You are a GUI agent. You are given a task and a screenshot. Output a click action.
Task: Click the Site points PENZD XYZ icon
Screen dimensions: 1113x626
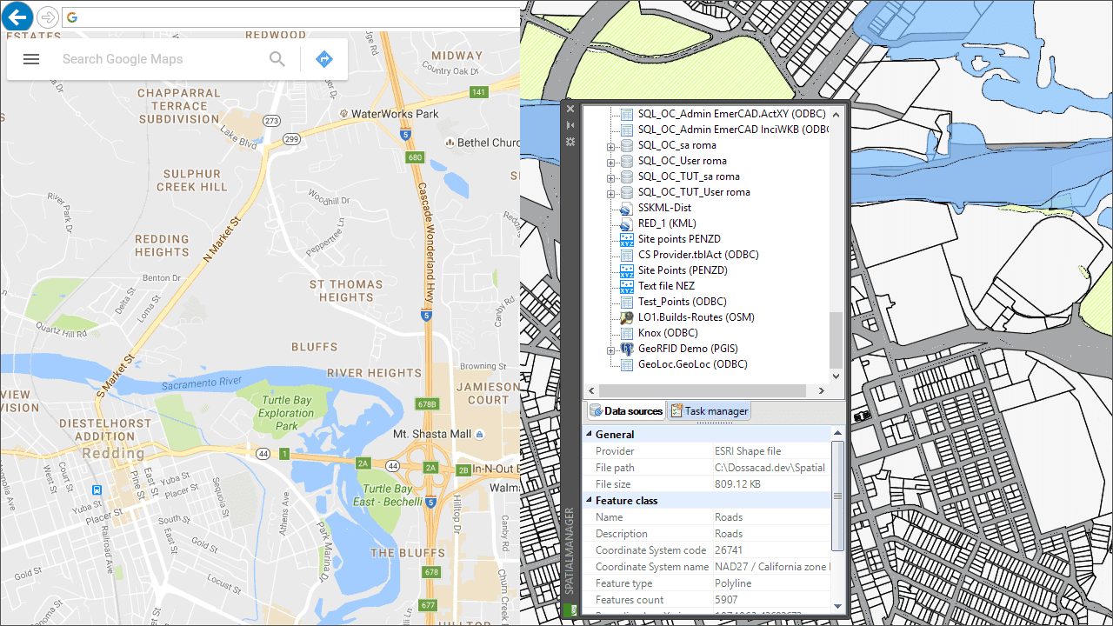click(x=627, y=239)
